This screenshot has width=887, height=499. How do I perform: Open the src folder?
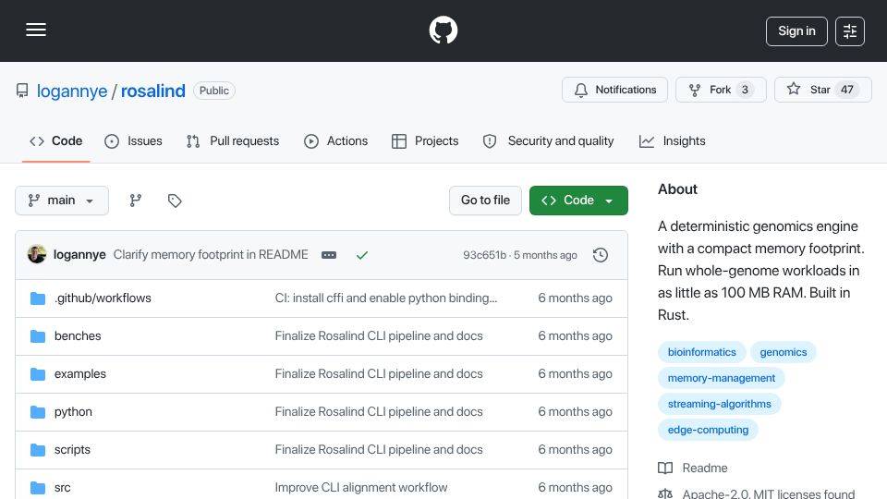coord(62,488)
